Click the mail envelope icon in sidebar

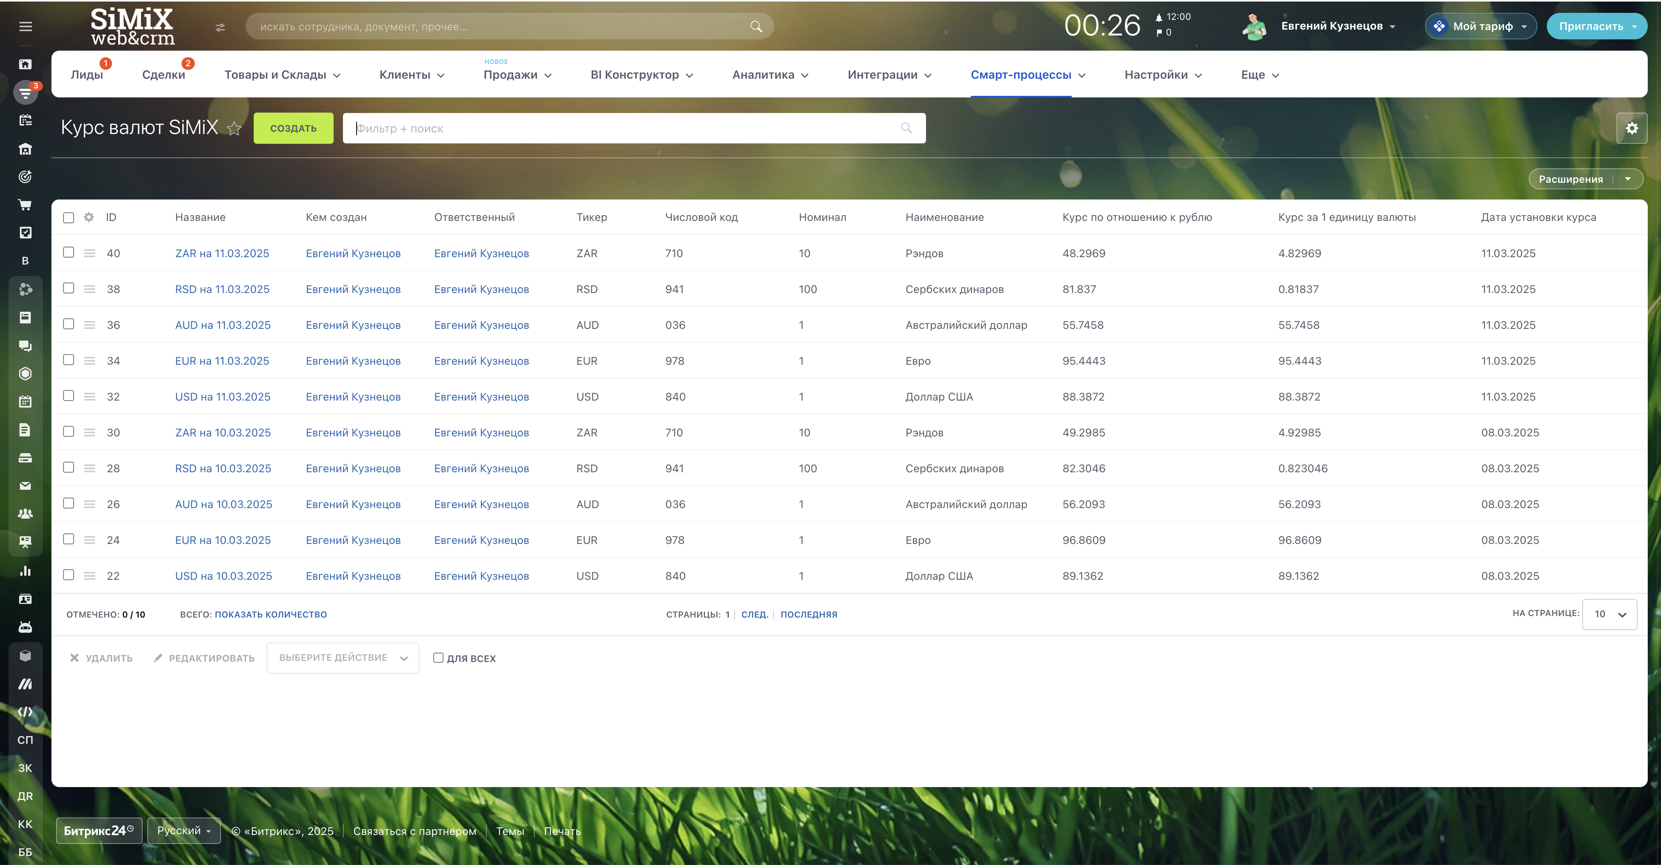(x=25, y=486)
